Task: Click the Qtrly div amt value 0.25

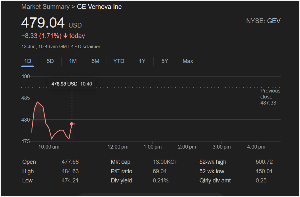Action: [261, 181]
